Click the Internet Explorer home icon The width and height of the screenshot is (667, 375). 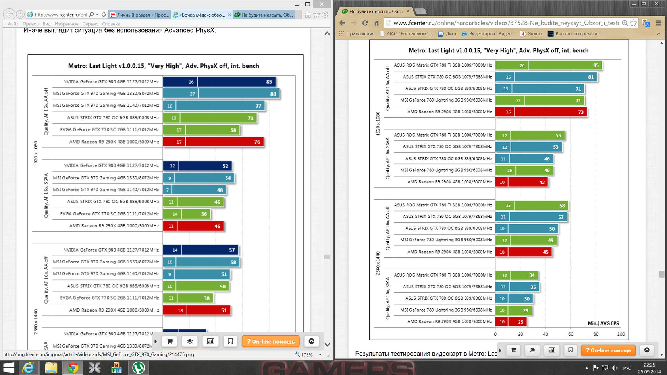[x=308, y=15]
